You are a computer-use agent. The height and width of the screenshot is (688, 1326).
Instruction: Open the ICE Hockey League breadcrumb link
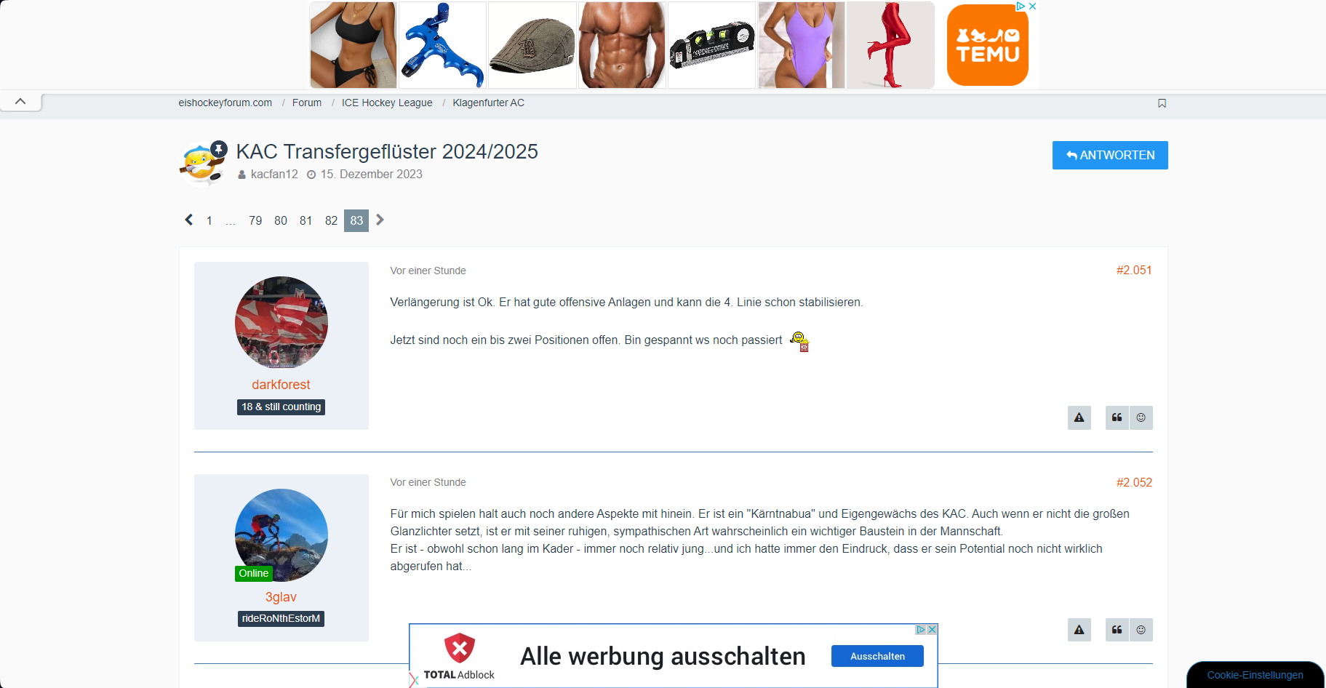point(387,103)
